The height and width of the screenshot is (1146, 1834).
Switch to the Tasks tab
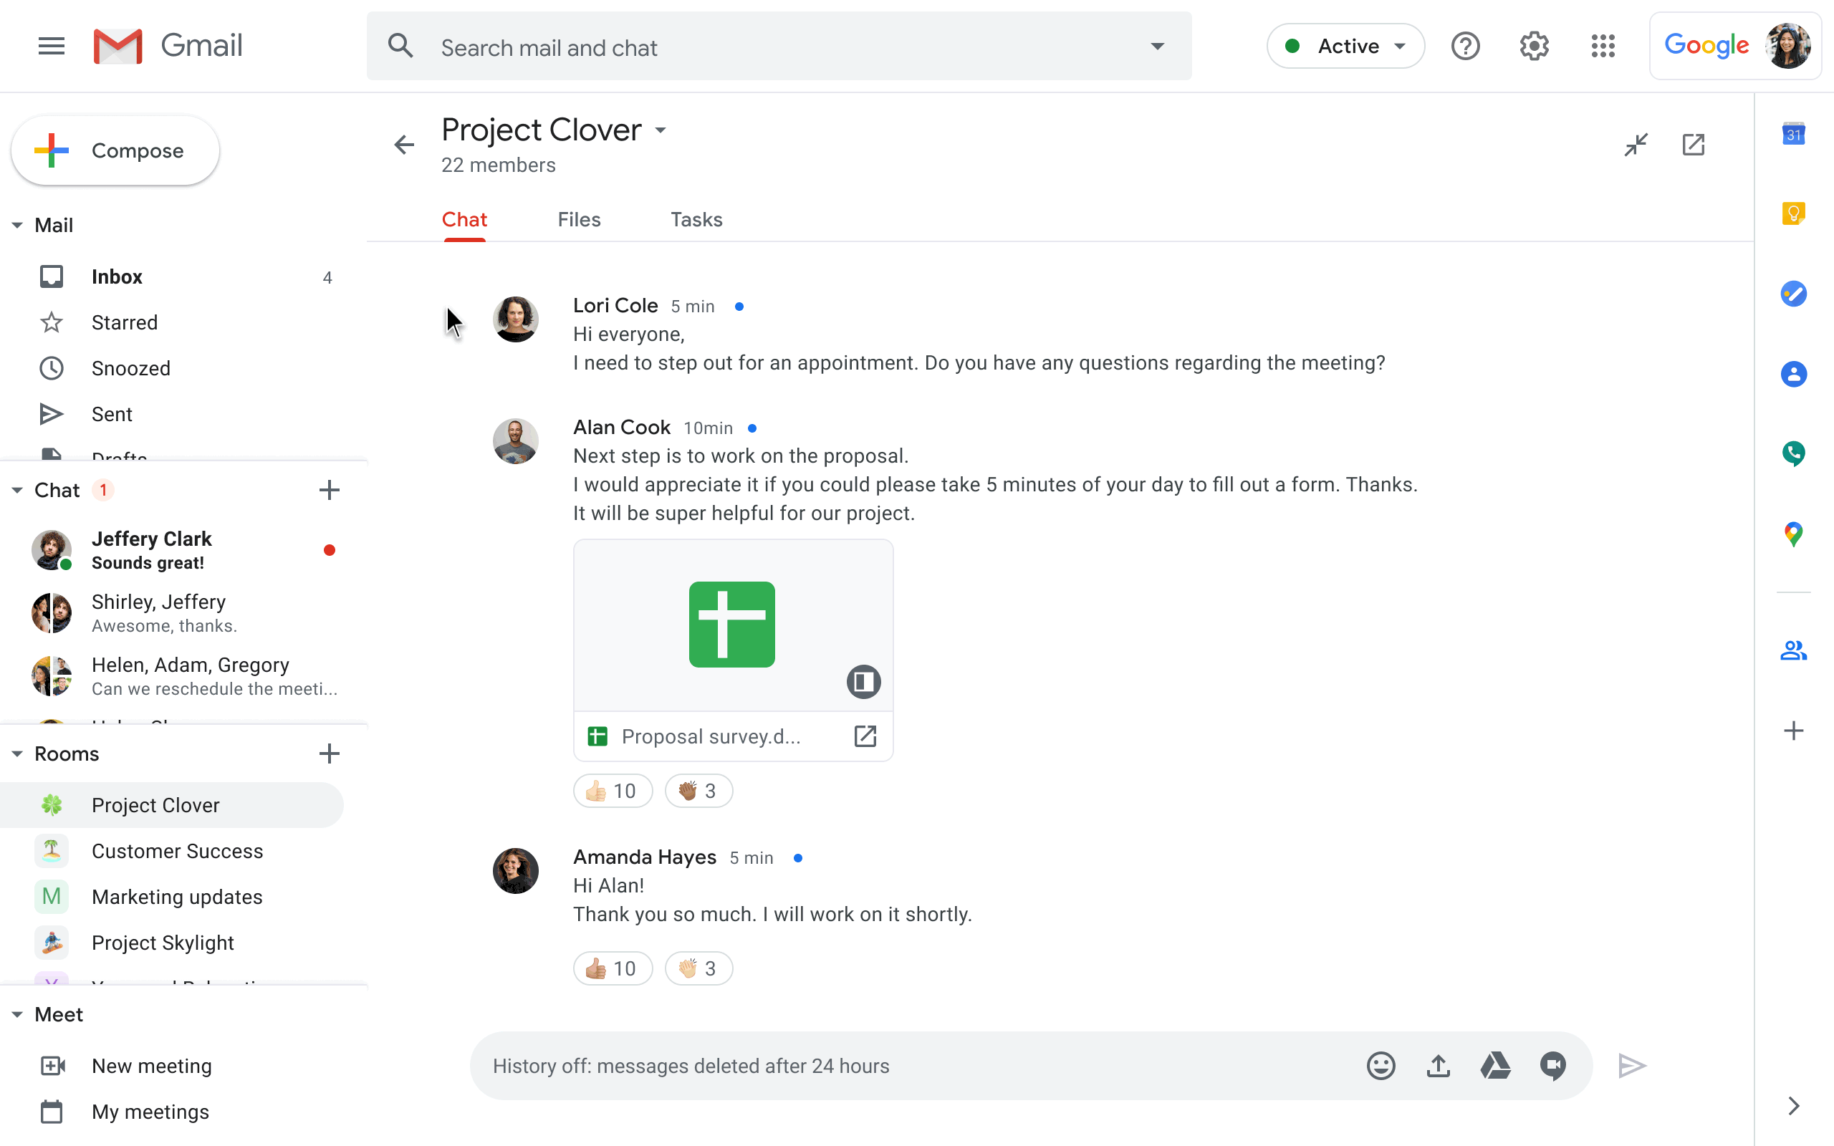click(x=696, y=219)
